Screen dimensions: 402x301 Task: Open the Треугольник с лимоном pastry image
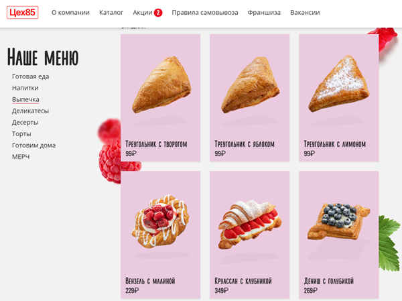click(339, 83)
